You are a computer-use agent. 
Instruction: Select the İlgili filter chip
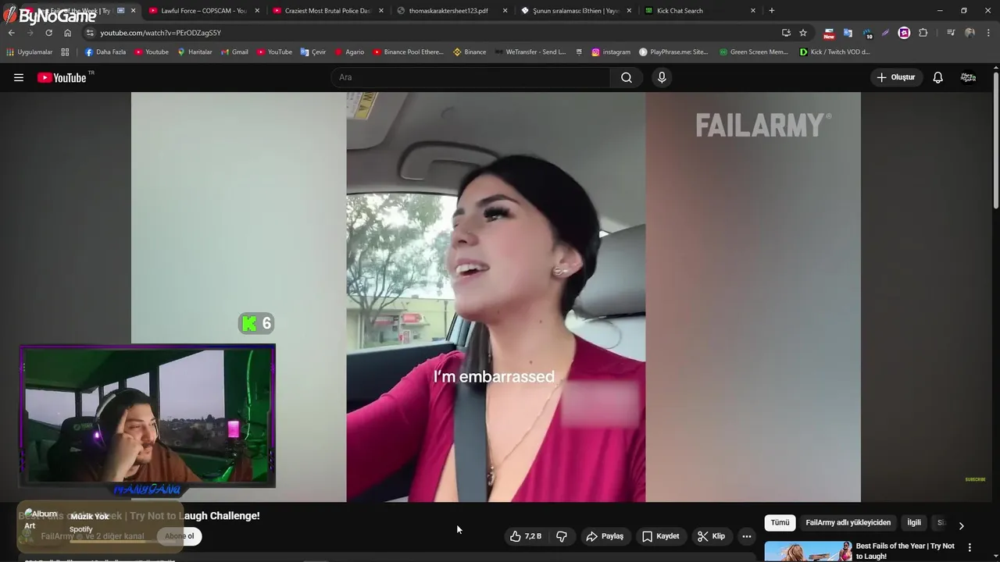click(914, 523)
